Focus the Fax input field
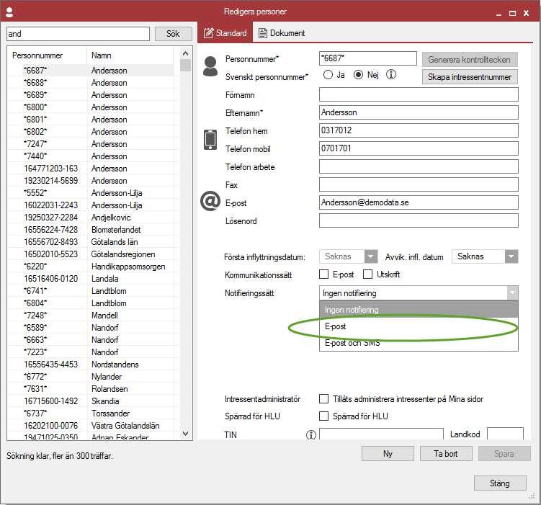Image resolution: width=541 pixels, height=505 pixels. tap(419, 184)
